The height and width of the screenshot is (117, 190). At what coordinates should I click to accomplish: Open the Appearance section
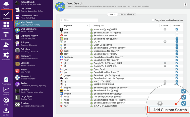tap(6, 36)
